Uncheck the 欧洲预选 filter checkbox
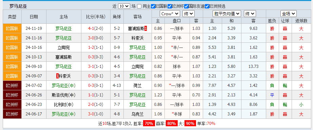The width and height of the screenshot is (313, 130). 207,6
